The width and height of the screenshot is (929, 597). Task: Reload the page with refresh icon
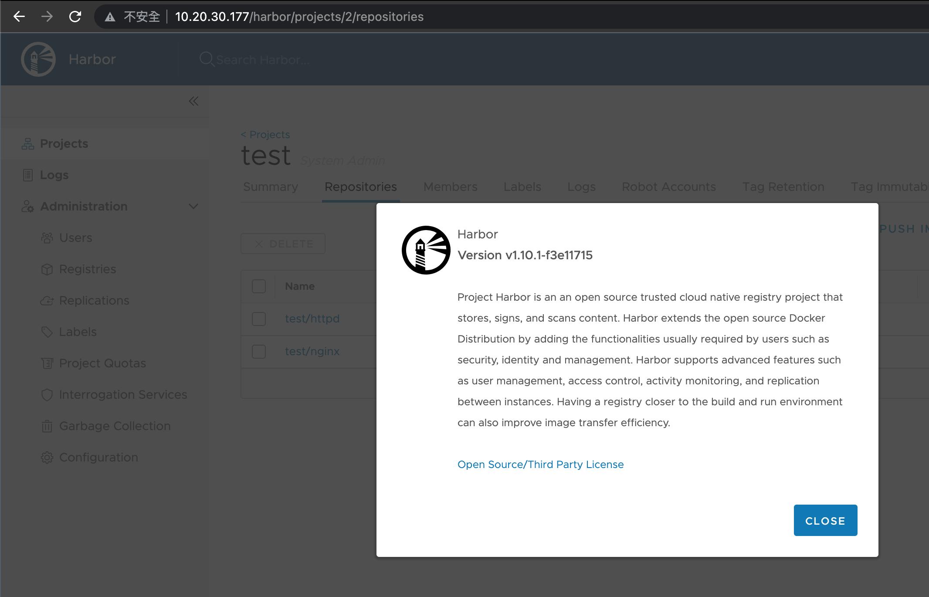(75, 17)
